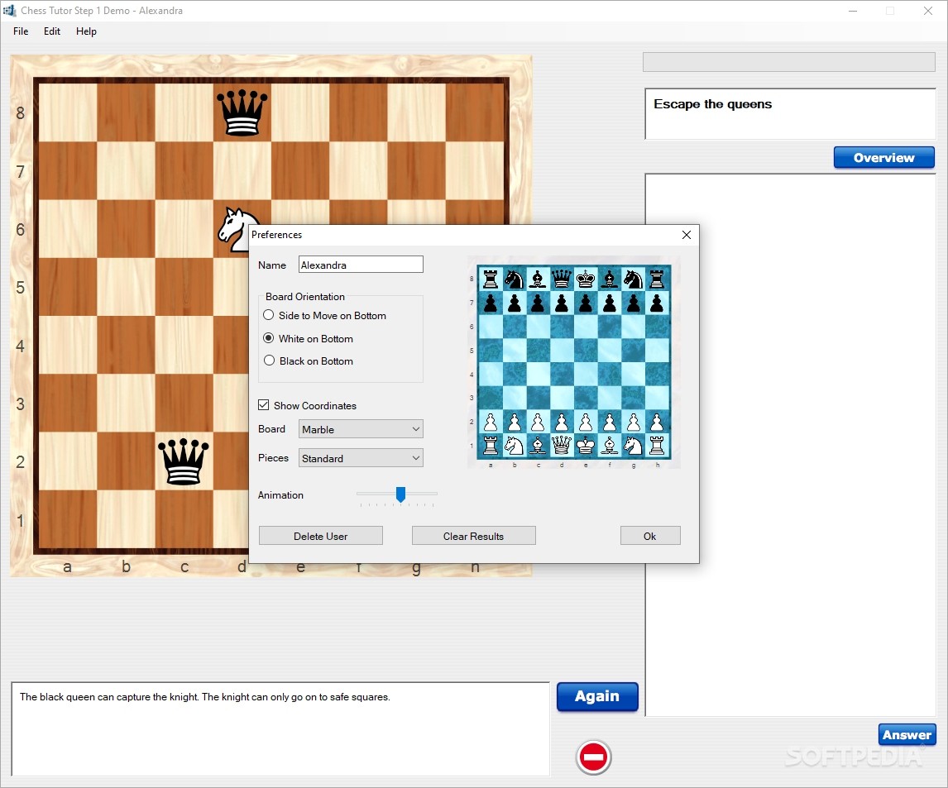This screenshot has height=788, width=948.
Task: Pick the white knight on d6
Action: [x=235, y=229]
